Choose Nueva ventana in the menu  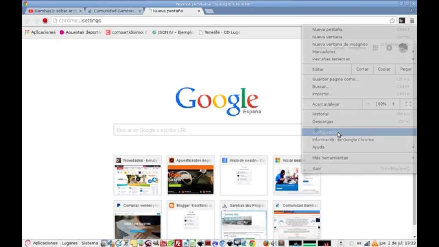click(359, 37)
